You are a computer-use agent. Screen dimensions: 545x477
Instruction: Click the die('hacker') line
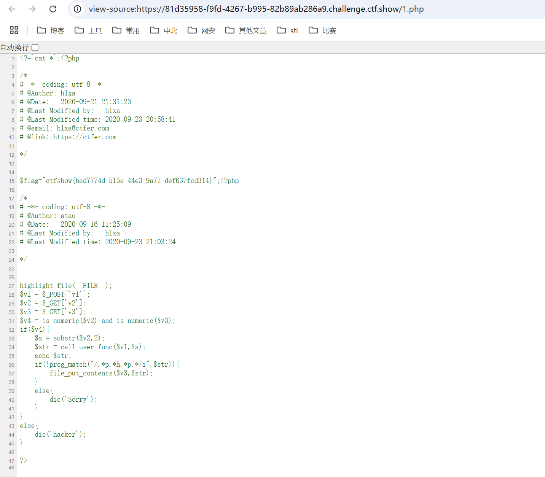pos(61,434)
